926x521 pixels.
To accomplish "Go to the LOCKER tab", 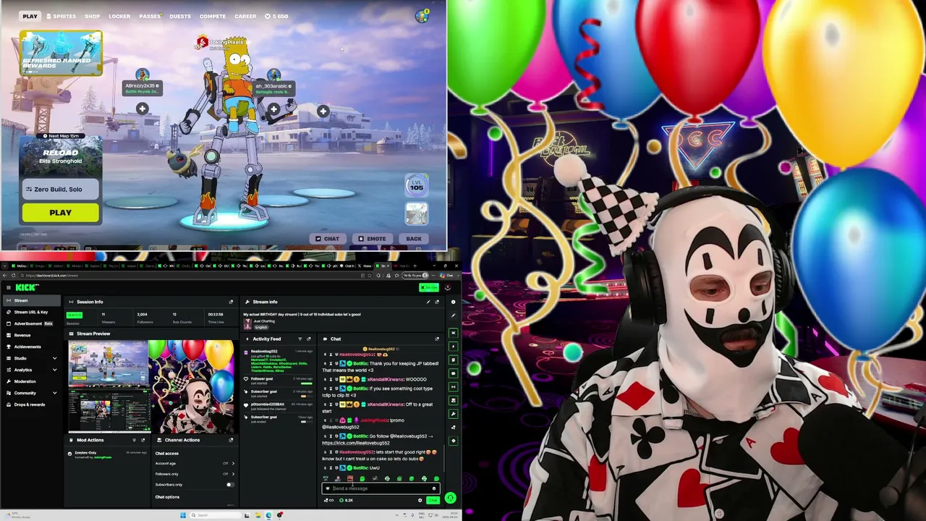I will (x=119, y=16).
